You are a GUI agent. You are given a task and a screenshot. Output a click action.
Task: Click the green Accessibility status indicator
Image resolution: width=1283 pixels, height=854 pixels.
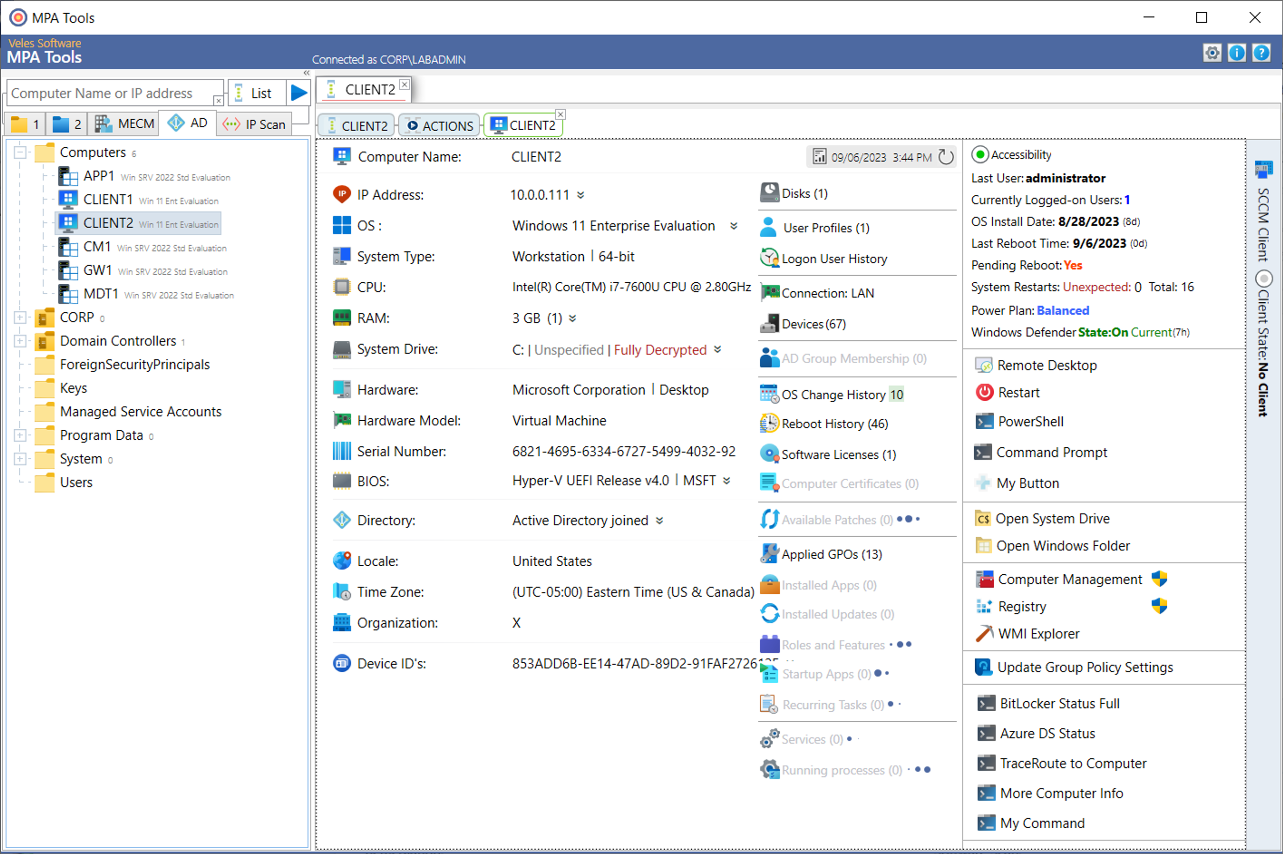coord(980,155)
